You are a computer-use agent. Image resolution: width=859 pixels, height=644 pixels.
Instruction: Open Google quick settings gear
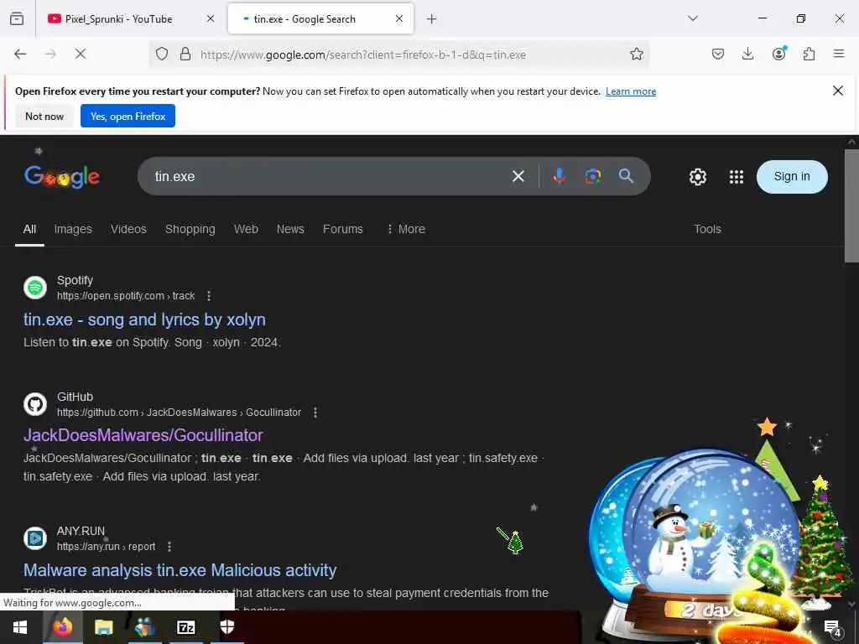tap(697, 177)
